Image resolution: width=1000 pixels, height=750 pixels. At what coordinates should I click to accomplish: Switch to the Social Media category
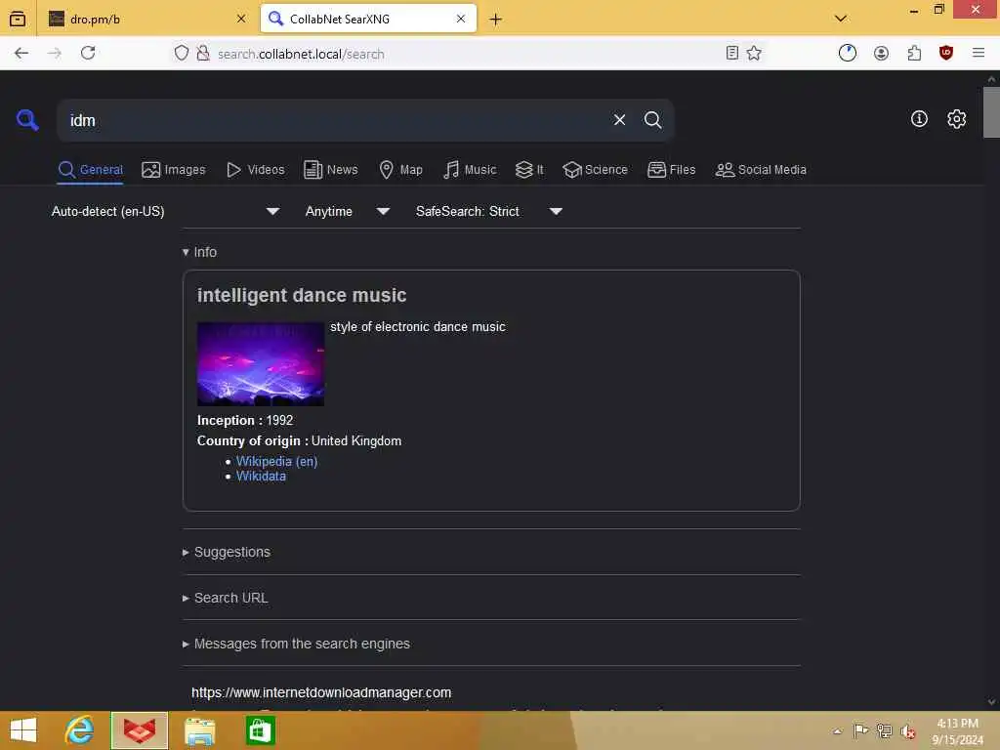tap(761, 170)
